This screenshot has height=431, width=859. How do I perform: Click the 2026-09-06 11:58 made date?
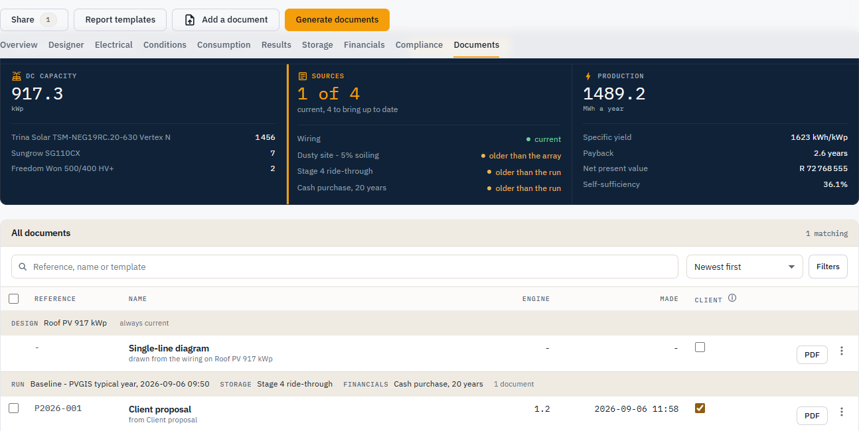click(x=637, y=409)
